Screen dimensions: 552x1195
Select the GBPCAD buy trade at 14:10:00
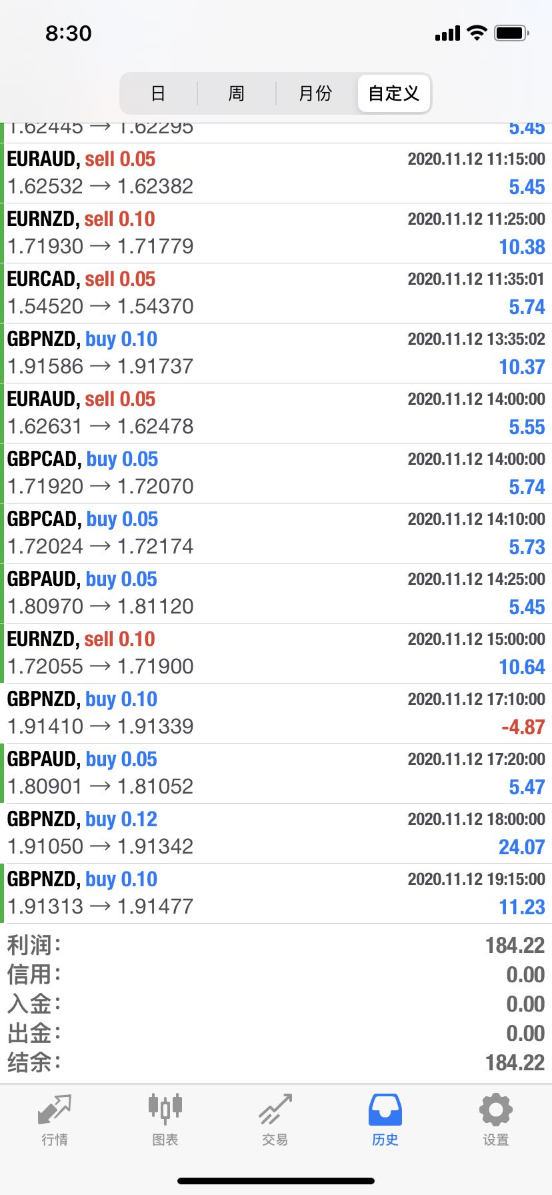pos(276,533)
